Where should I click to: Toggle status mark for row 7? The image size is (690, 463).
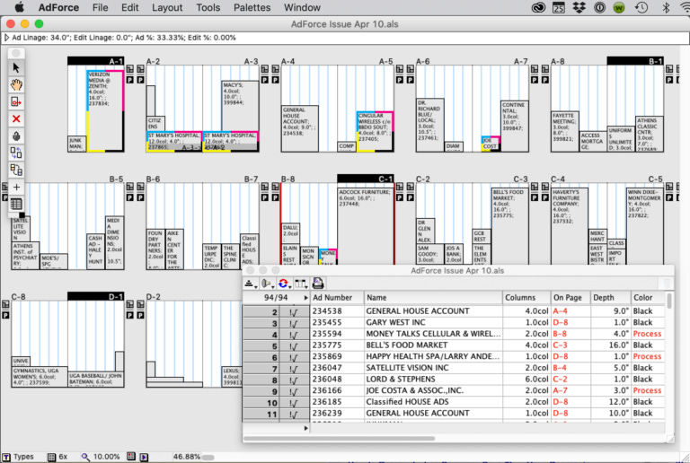294,369
